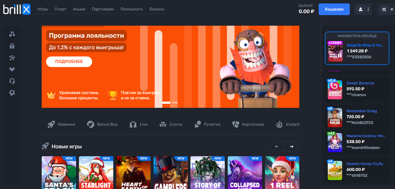Open the Sweety Honey Fruity winner link
The width and height of the screenshot is (395, 189).
tap(365, 164)
